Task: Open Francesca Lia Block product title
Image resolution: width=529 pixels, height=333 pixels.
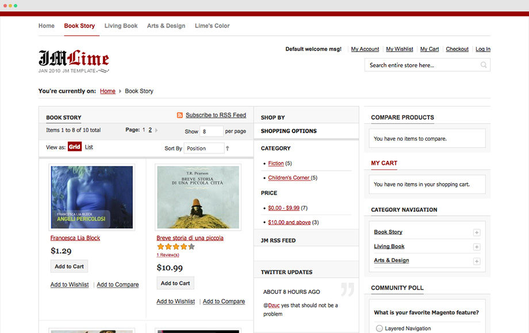Action: point(75,238)
